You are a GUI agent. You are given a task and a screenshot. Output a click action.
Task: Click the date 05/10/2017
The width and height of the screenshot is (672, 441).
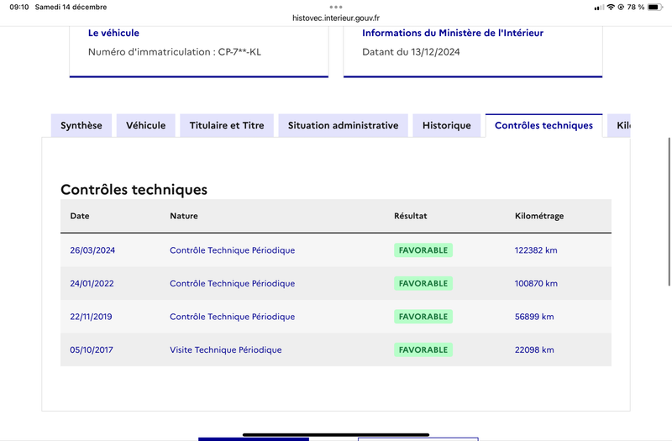click(x=92, y=349)
